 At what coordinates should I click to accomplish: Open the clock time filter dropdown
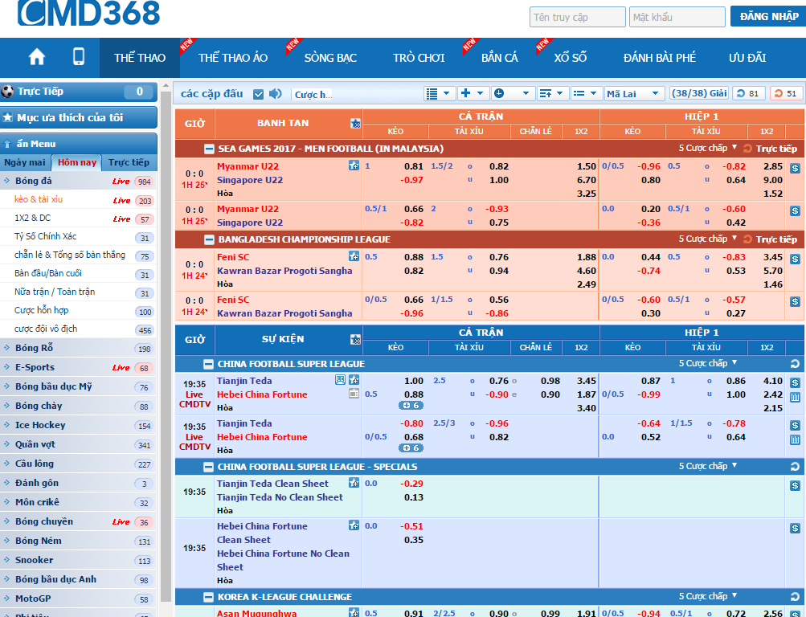(x=511, y=94)
